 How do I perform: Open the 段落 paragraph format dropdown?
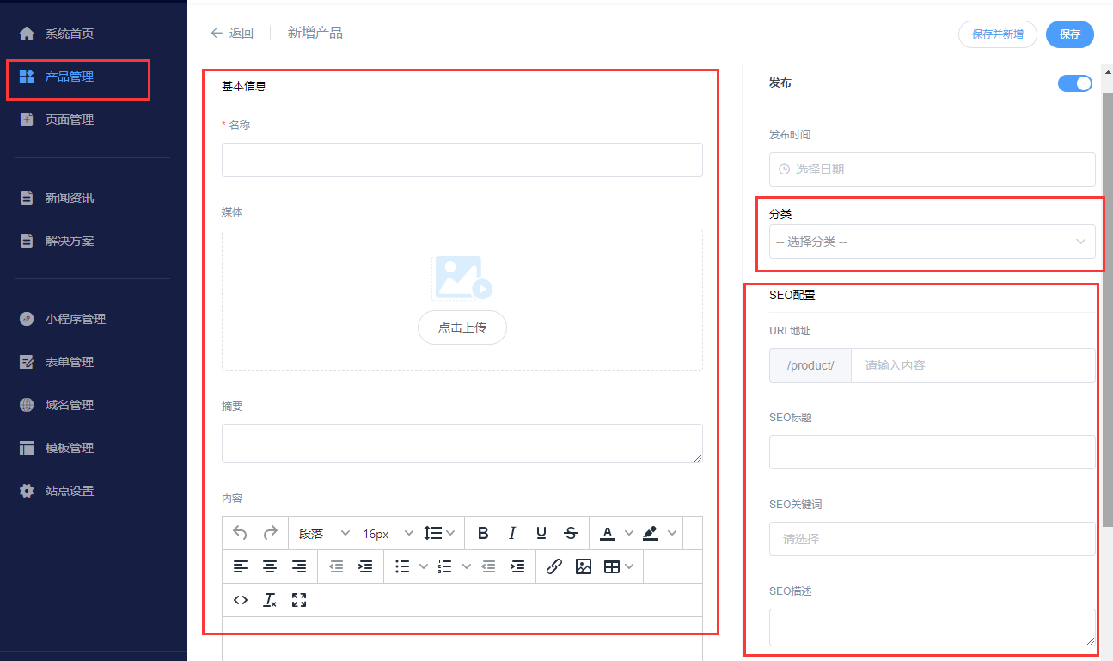[x=323, y=533]
